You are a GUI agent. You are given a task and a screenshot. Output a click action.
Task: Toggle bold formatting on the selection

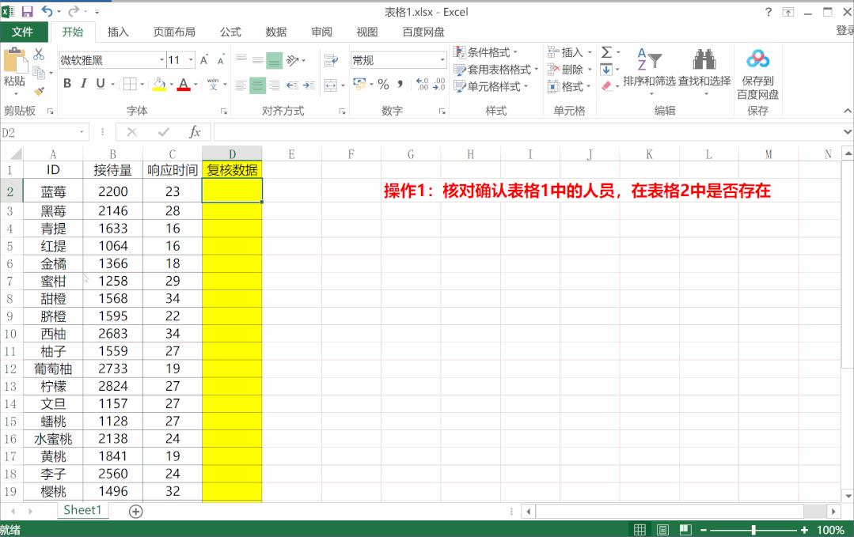tap(68, 83)
